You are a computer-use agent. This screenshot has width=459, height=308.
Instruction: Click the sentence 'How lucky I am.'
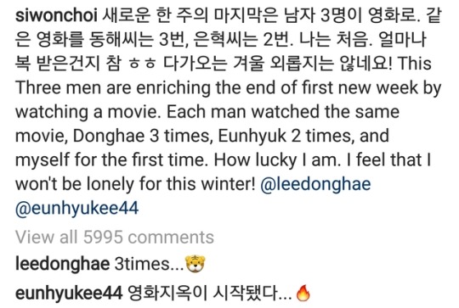(277, 160)
